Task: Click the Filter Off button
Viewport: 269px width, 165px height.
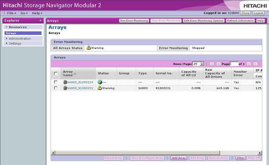Action: [254, 158]
